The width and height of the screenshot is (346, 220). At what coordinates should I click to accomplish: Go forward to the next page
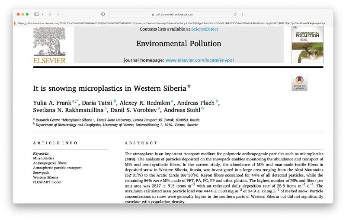click(58, 14)
